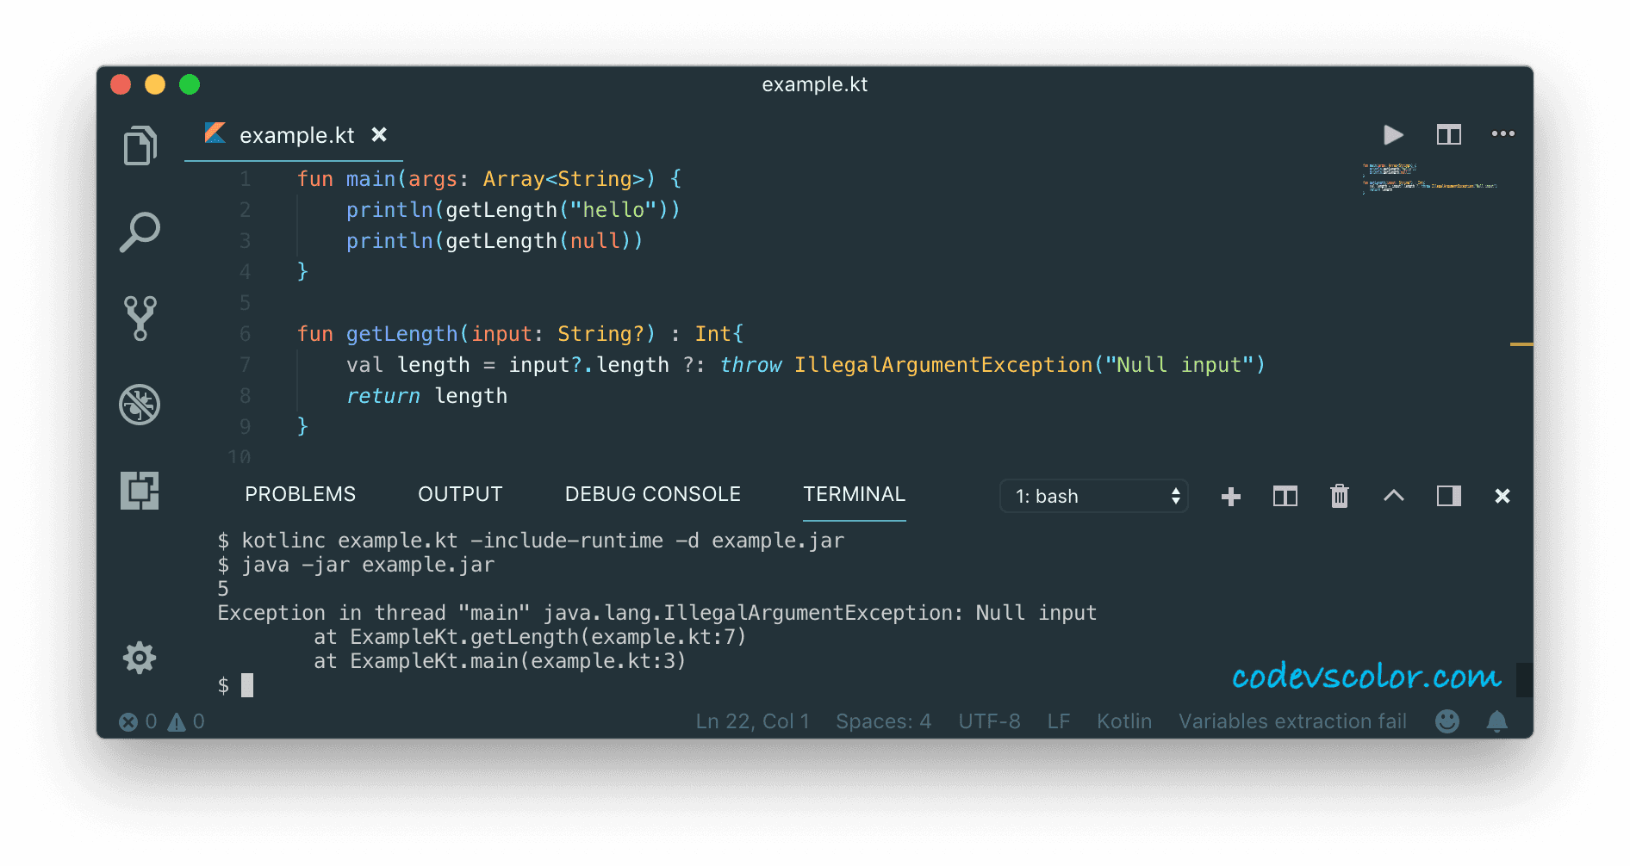Viewport: 1630px width, 866px height.
Task: Click the code minimap preview
Action: point(1430,178)
